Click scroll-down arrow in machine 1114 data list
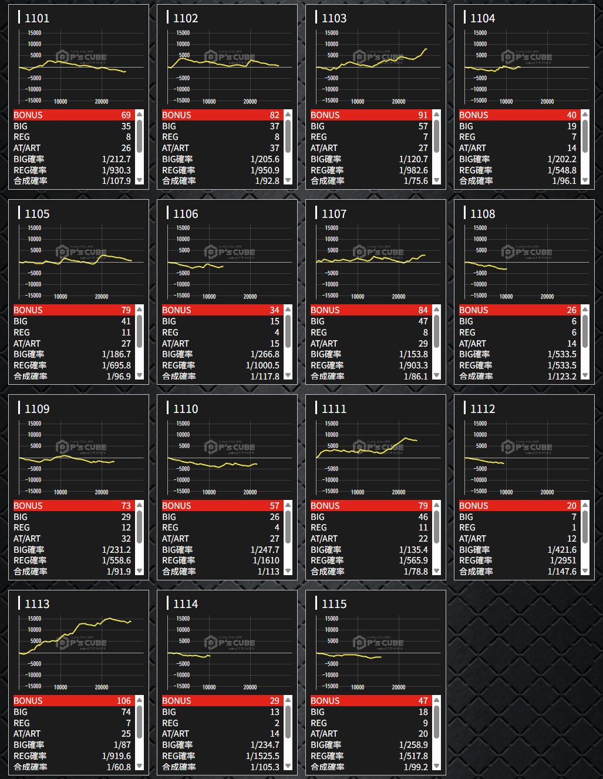603x779 pixels. point(288,766)
